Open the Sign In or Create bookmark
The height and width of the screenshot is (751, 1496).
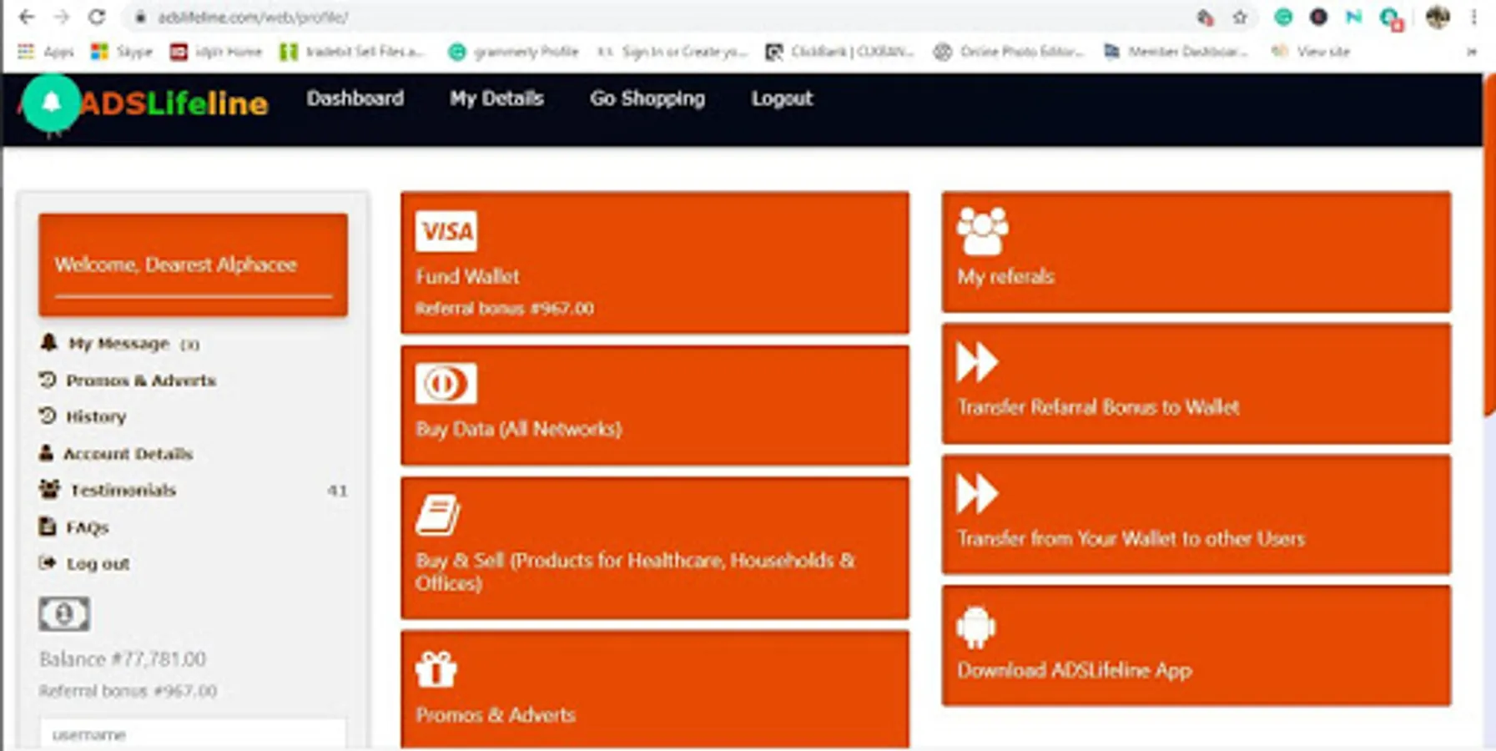click(672, 52)
